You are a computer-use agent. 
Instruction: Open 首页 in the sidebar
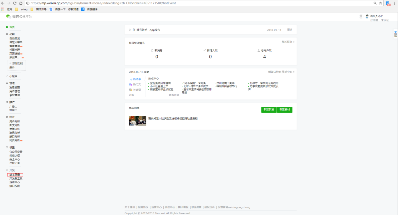(x=12, y=27)
